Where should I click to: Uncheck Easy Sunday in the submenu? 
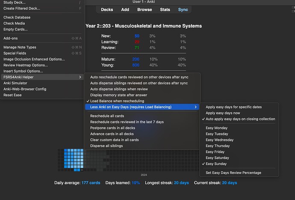[216, 164]
